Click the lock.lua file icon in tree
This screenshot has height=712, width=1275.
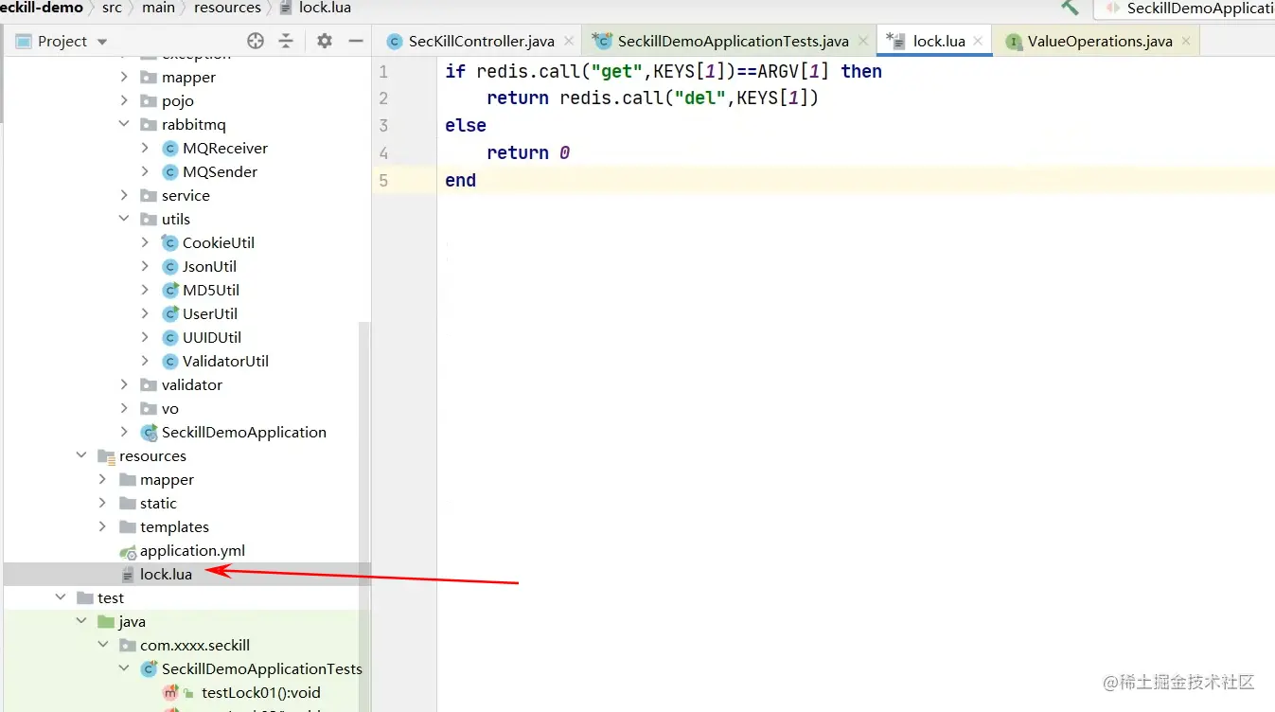click(128, 575)
